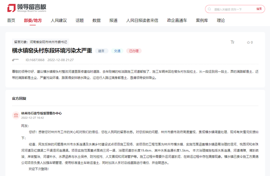This screenshot has height=176, width=270.
Task: Switch to the 数据 data page
Action: click(x=97, y=20)
